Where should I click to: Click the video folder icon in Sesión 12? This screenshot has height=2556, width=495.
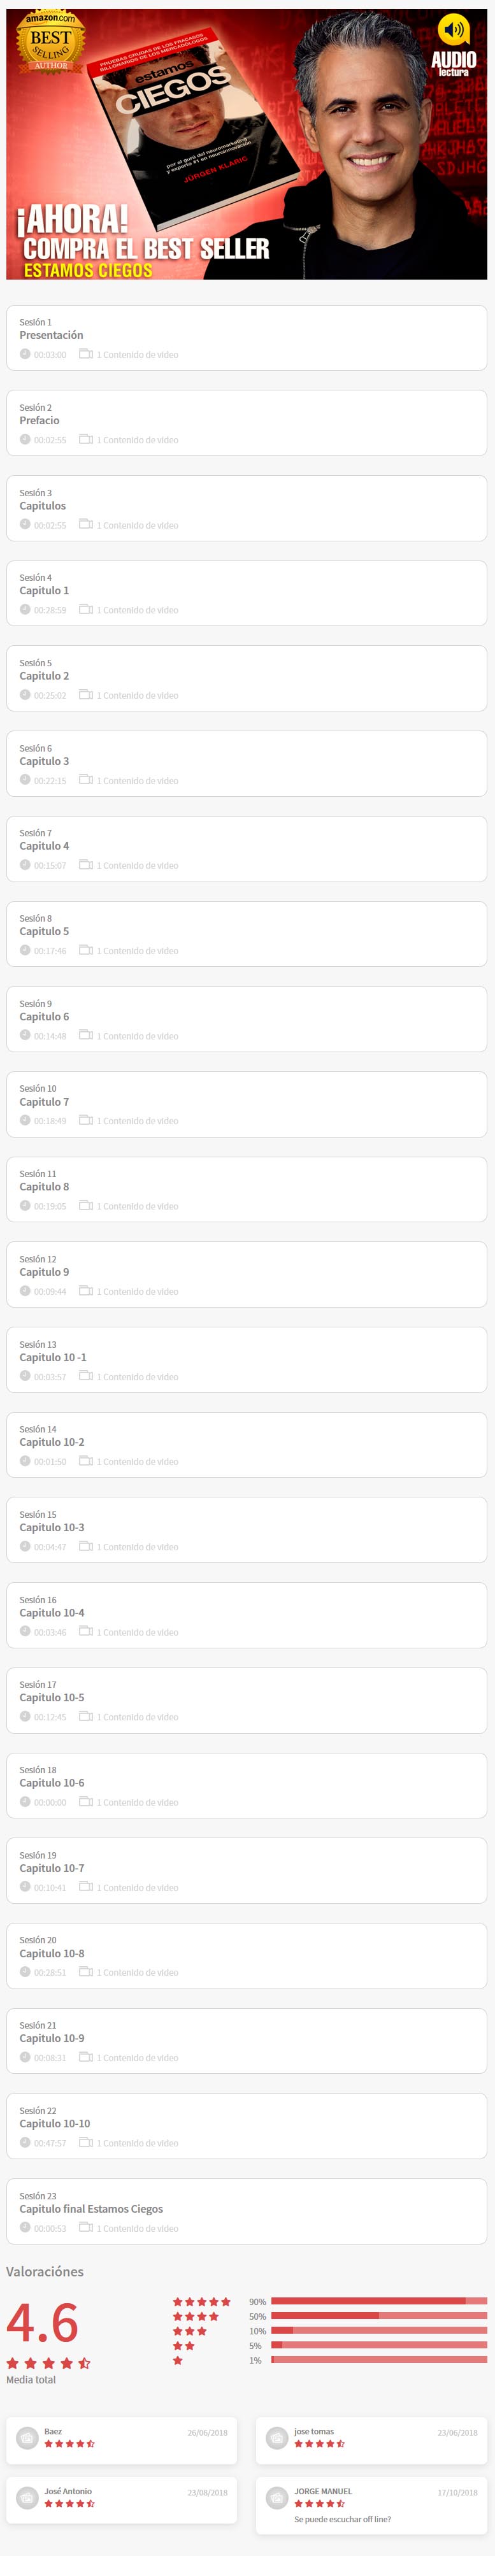[x=86, y=1291]
